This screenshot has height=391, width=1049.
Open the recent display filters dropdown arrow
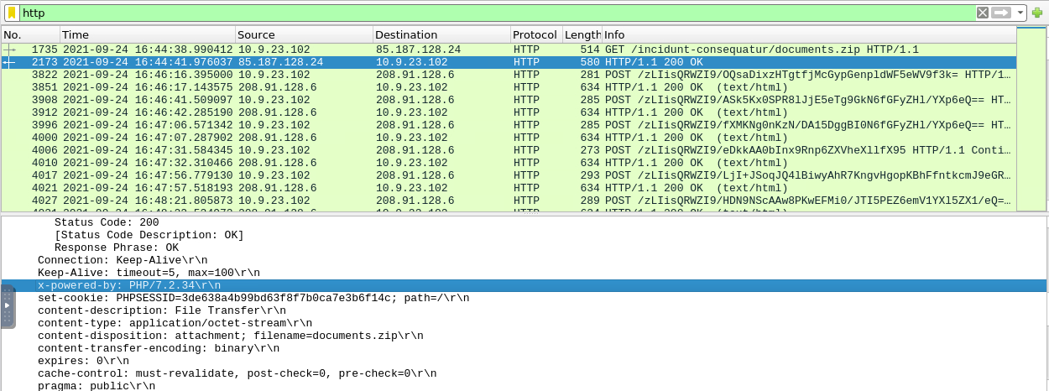(x=1020, y=13)
